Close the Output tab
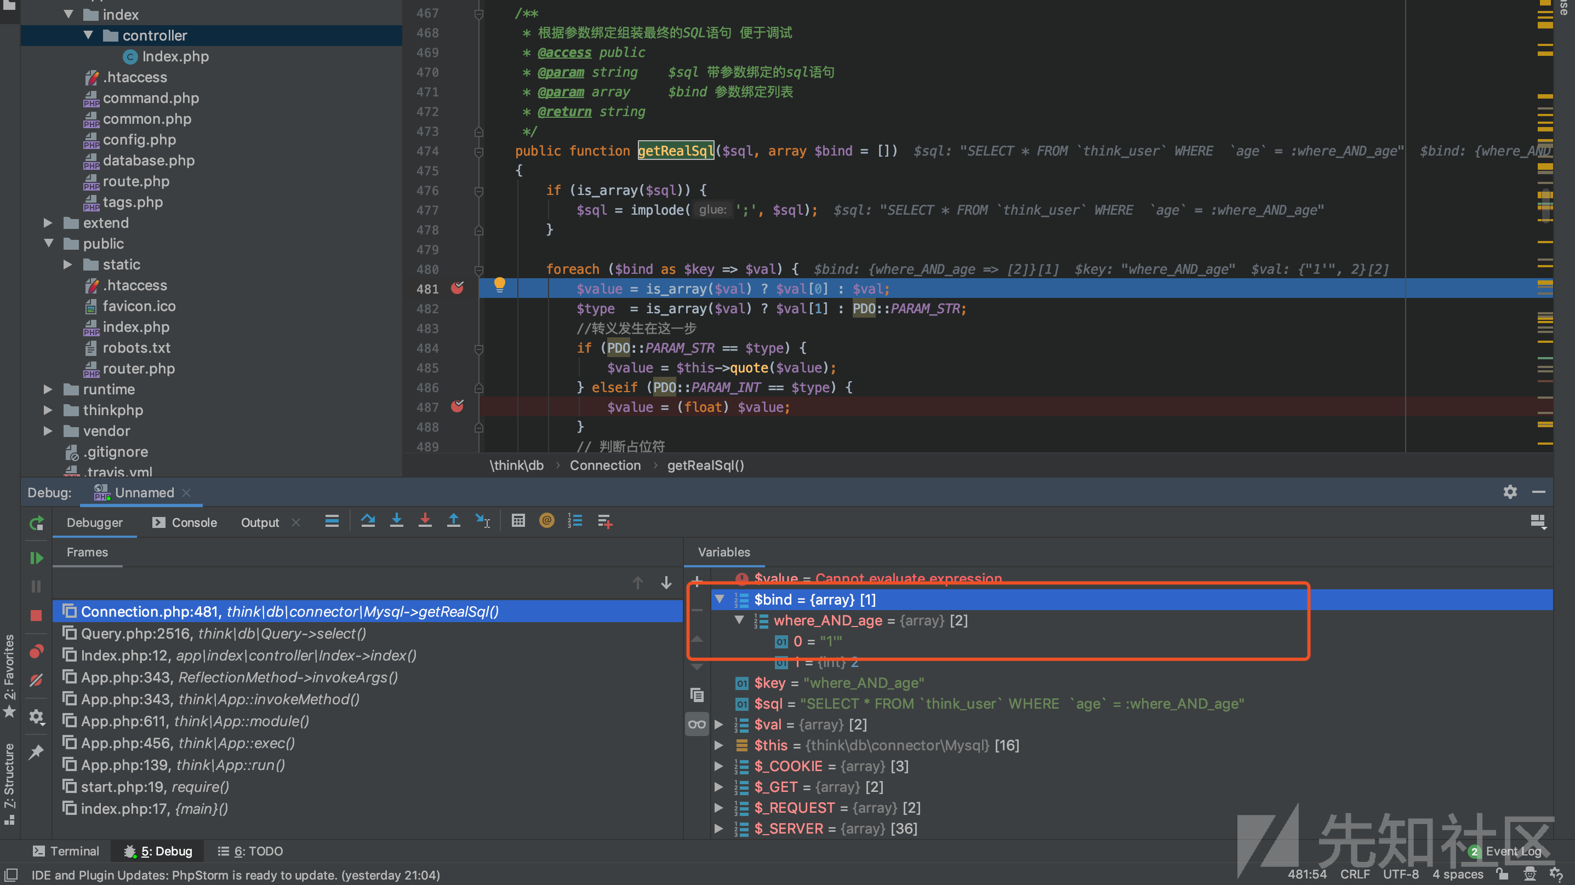Image resolution: width=1575 pixels, height=885 pixels. point(296,522)
